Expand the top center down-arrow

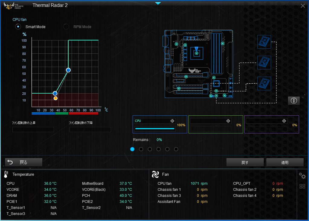click(158, 3)
